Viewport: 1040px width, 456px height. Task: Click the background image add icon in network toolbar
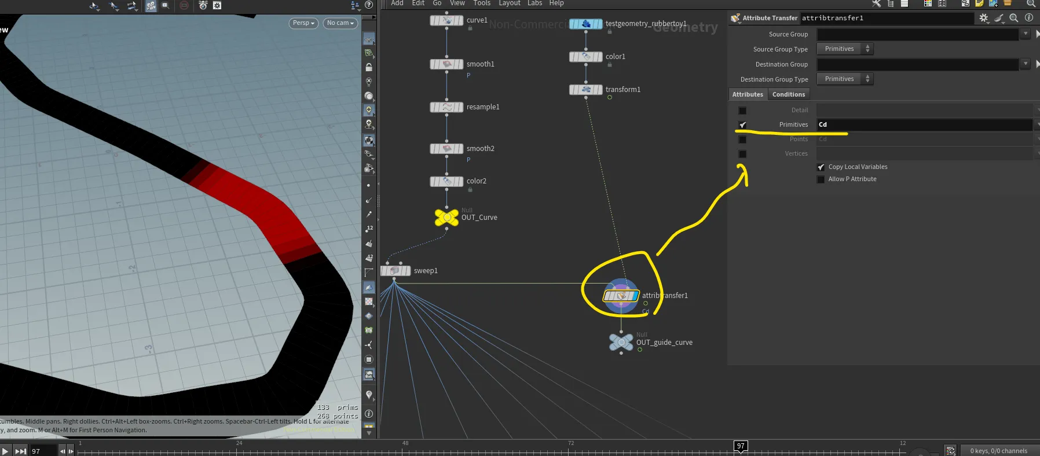pos(993,3)
